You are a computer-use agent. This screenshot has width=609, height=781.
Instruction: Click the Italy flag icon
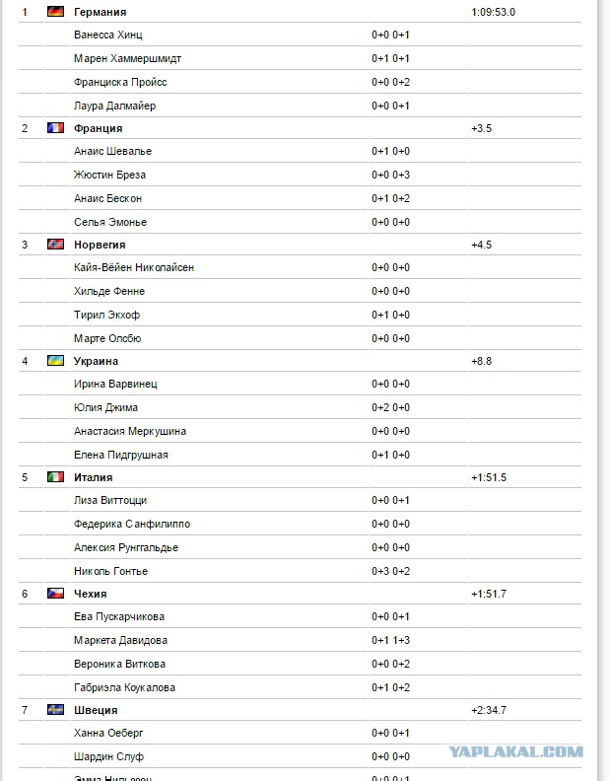(x=56, y=477)
